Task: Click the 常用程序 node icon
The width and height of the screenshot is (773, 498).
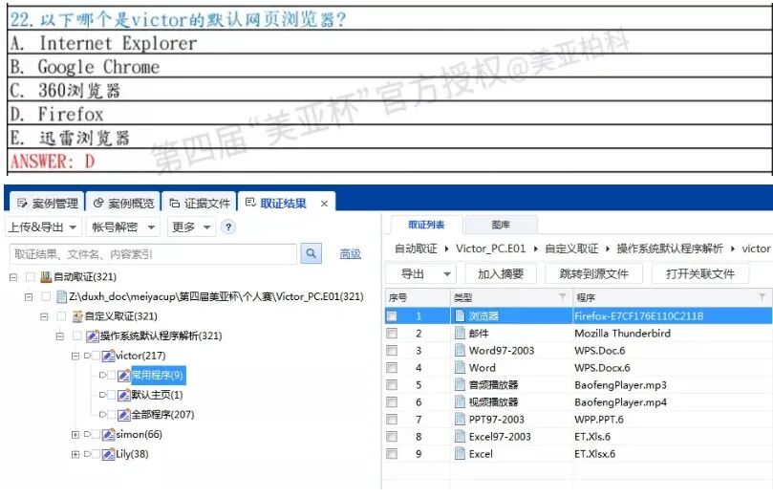Action: [x=124, y=376]
